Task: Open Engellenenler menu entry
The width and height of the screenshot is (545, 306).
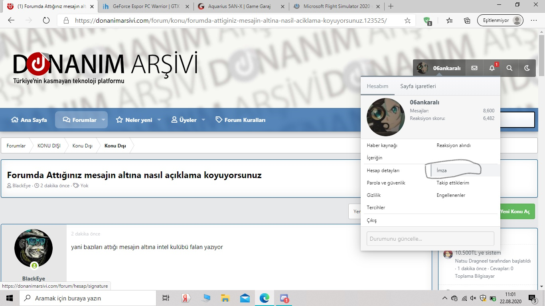Action: tap(451, 195)
